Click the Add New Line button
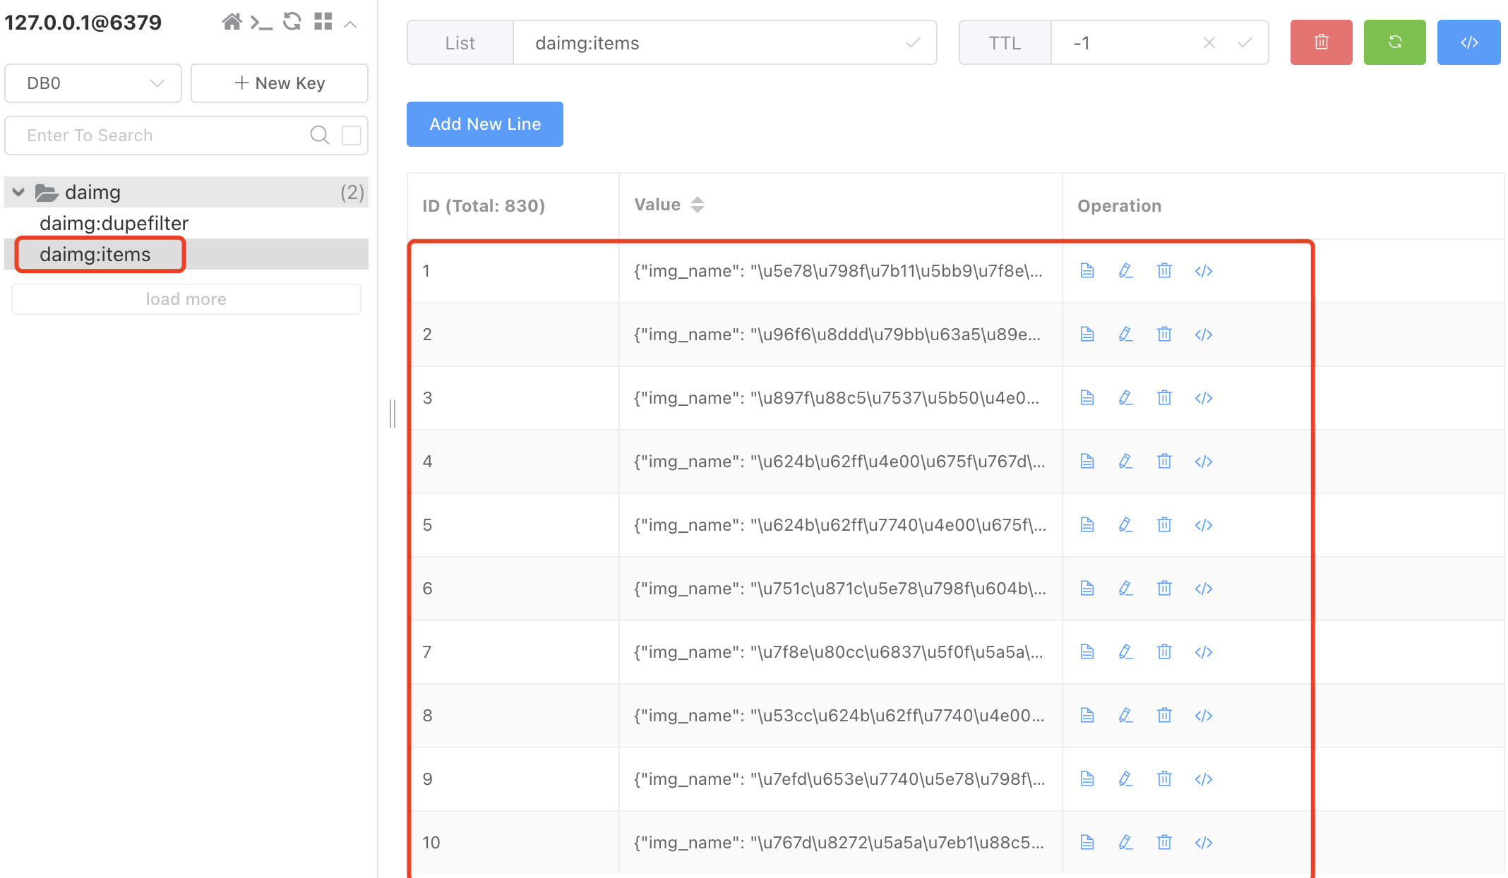Viewport: 1508px width, 878px height. pos(485,124)
